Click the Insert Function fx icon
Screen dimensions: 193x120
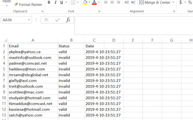click(x=68, y=20)
